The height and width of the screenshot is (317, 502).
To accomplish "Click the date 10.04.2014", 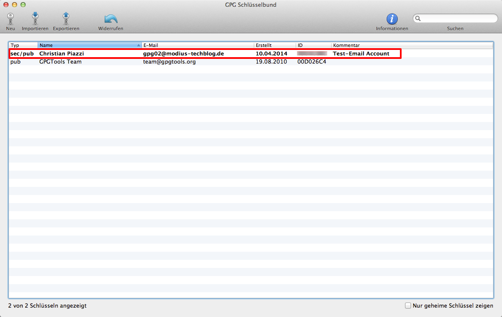I will pyautogui.click(x=271, y=54).
